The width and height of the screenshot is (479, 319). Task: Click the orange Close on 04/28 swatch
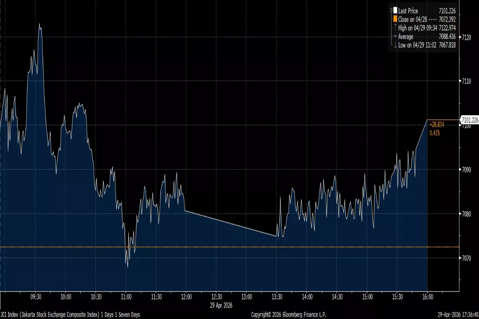tap(395, 19)
